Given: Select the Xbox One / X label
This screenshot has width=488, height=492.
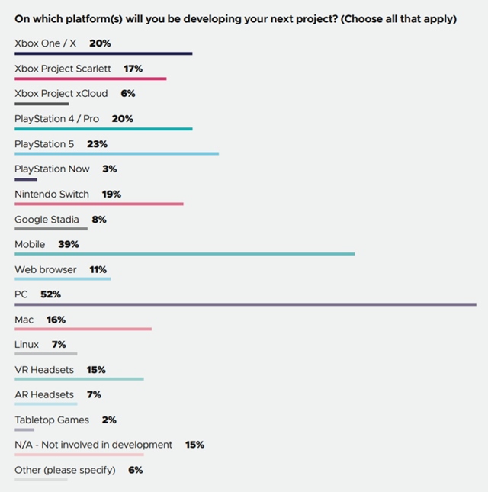Looking at the screenshot, I should [x=46, y=43].
